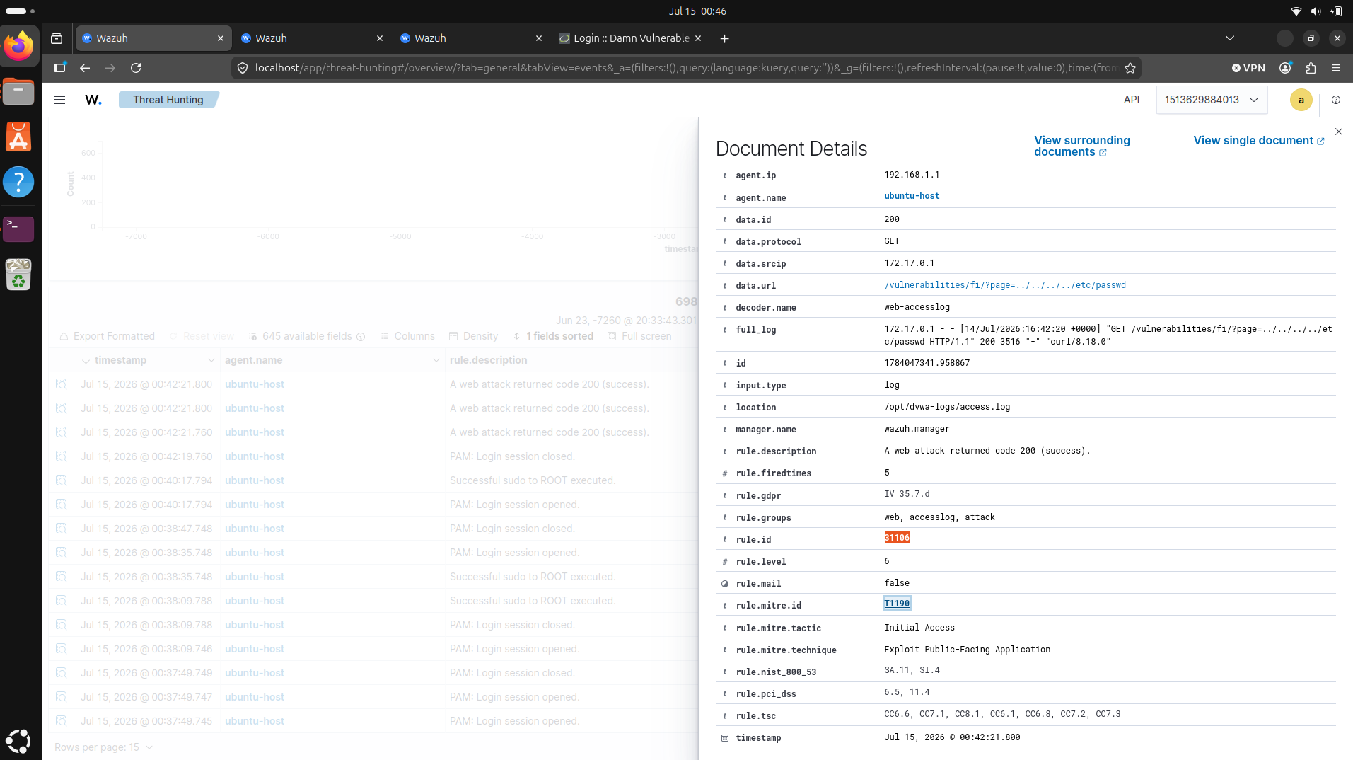The image size is (1353, 760).
Task: Open the user avatar 'a' menu
Action: [1301, 100]
